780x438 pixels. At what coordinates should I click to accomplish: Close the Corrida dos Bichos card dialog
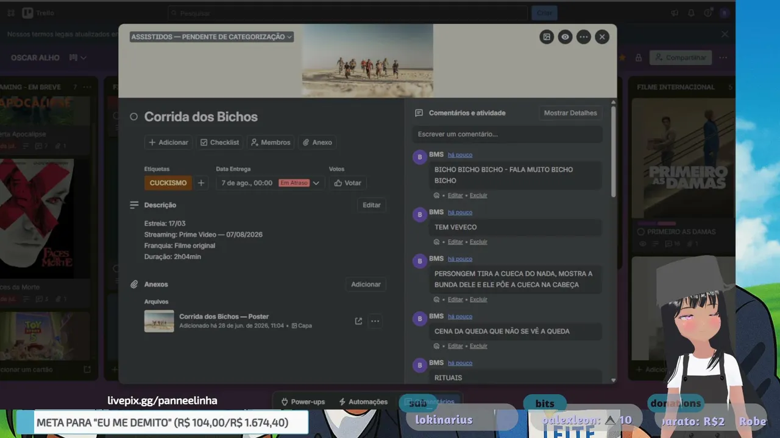point(602,37)
